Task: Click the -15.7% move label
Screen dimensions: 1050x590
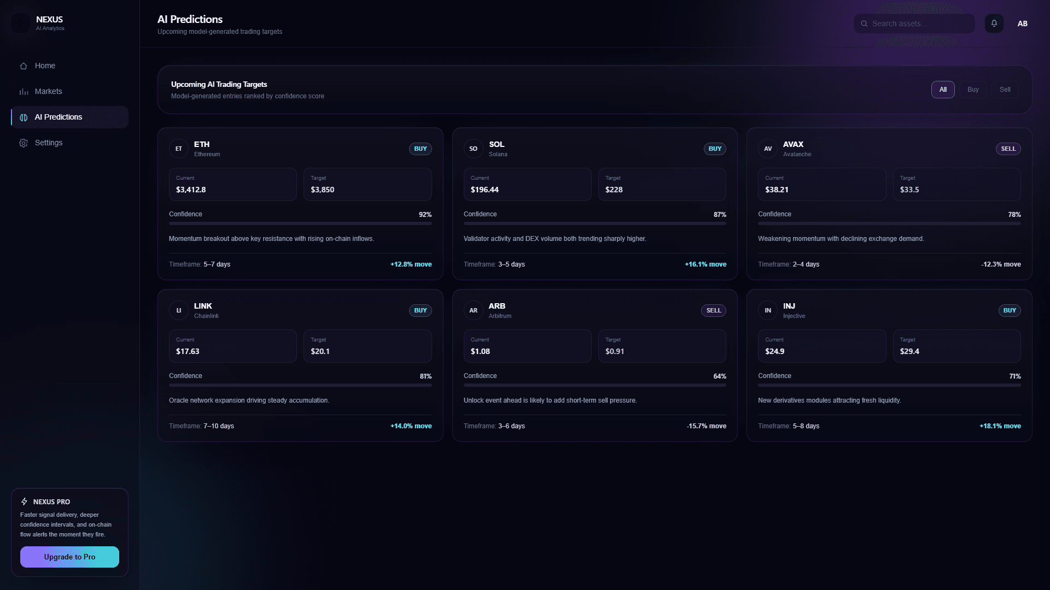Action: (707, 426)
